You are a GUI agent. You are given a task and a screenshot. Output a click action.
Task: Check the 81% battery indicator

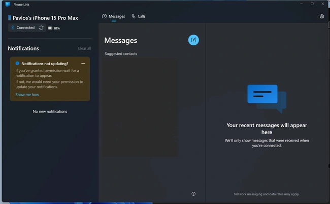coord(54,28)
